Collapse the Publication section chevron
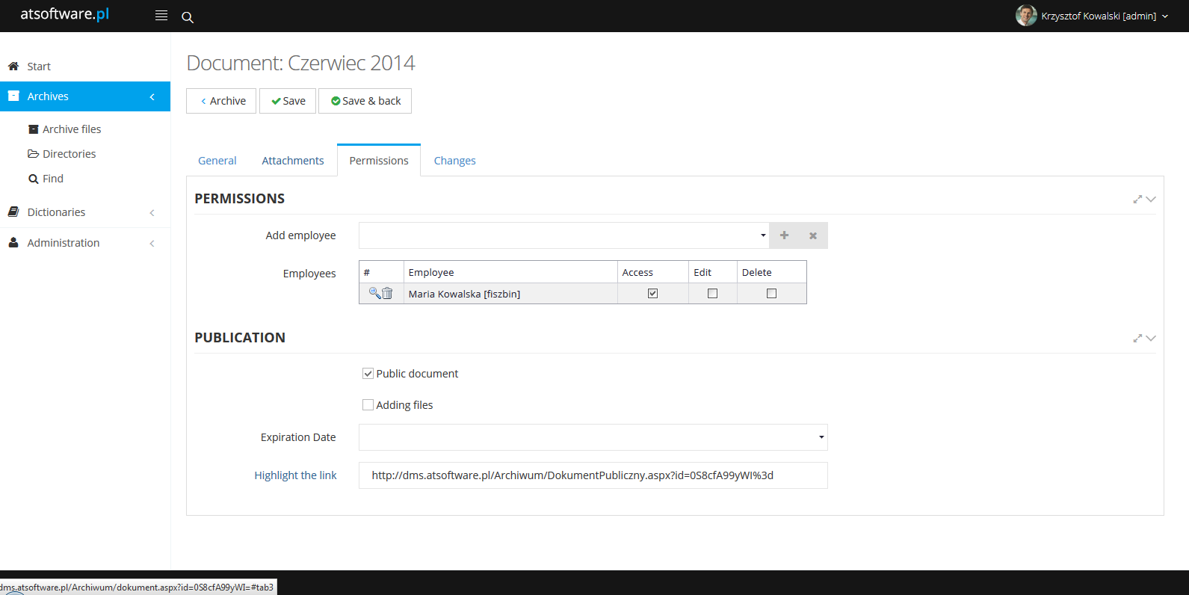Viewport: 1189px width, 595px height. pos(1151,338)
